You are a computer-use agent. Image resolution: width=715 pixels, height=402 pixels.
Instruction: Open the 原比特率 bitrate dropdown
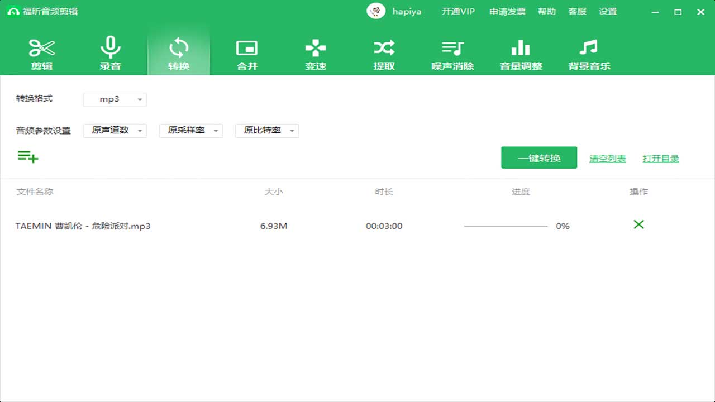click(x=266, y=131)
